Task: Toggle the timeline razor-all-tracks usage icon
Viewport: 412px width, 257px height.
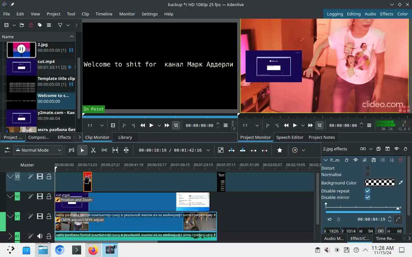Action: tap(71, 150)
